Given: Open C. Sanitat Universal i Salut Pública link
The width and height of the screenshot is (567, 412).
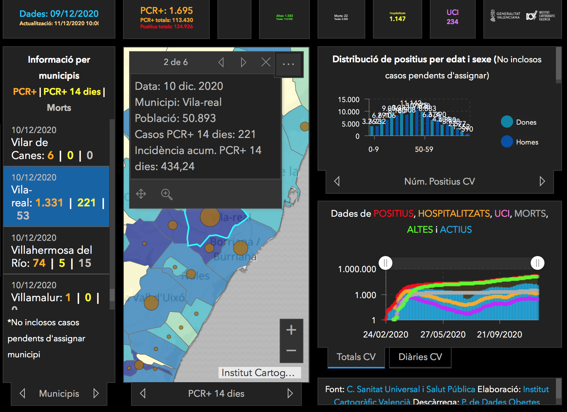Looking at the screenshot, I should click(x=411, y=389).
